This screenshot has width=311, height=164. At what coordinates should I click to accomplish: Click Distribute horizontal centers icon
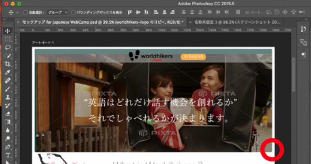point(218,12)
